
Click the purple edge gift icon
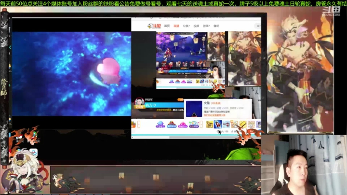point(258,125)
